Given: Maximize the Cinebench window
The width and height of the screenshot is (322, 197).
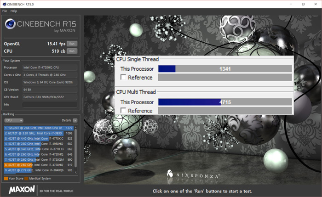Looking at the screenshot, I should point(303,4).
